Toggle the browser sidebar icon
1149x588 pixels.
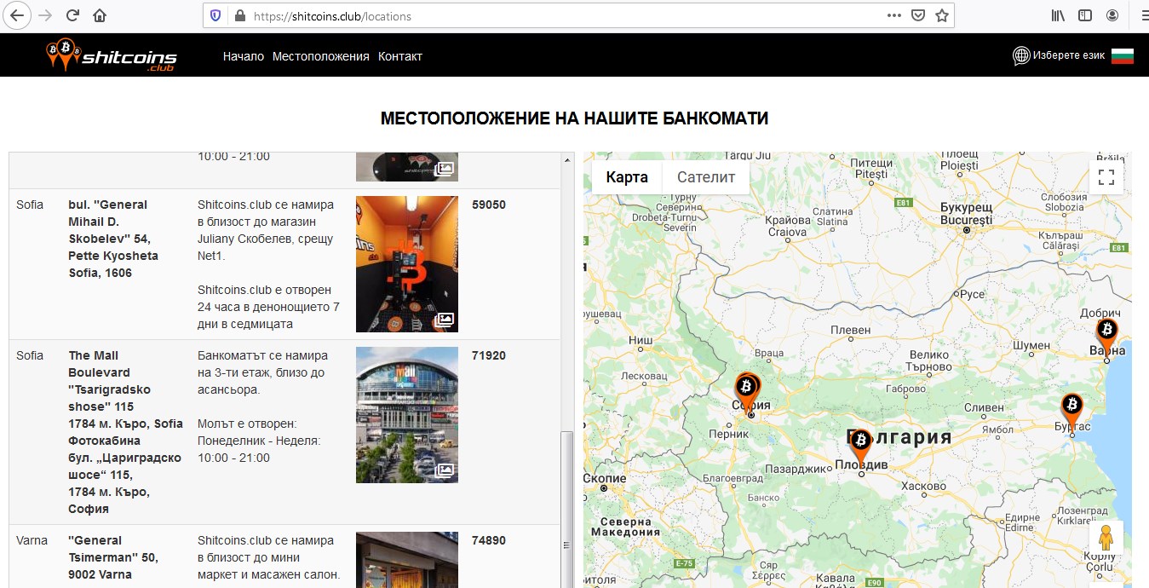1085,15
